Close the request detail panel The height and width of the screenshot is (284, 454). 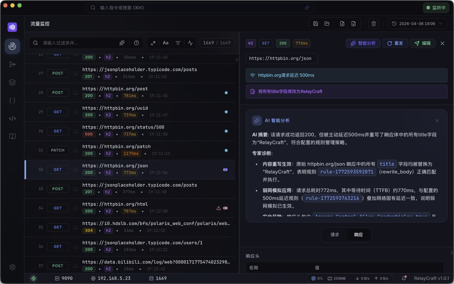click(x=442, y=43)
